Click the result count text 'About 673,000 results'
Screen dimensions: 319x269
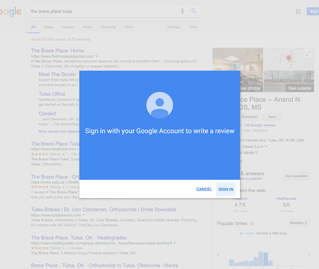[x=61, y=39]
